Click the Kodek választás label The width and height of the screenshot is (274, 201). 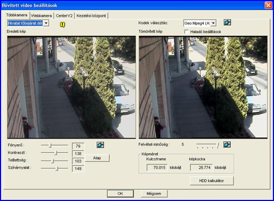pos(153,23)
